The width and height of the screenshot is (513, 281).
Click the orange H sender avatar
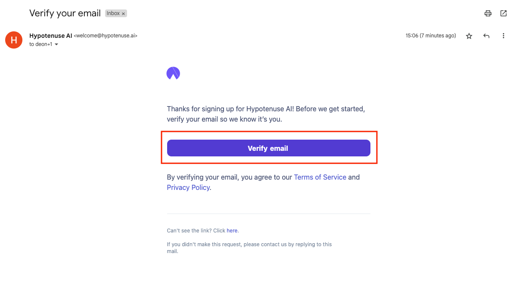[x=14, y=40]
